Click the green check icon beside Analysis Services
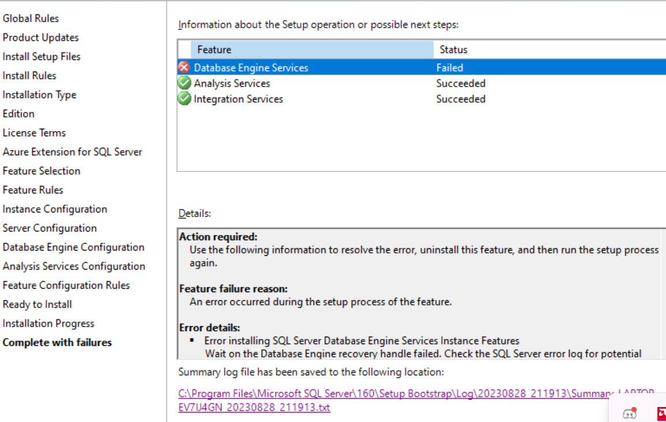This screenshot has width=666, height=422. click(184, 83)
